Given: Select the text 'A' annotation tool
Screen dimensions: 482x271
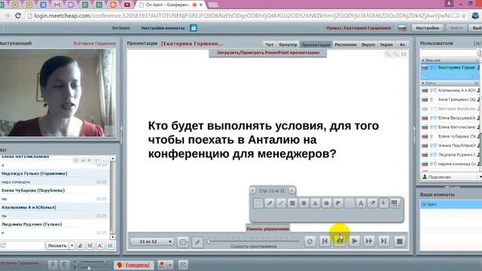Looking at the screenshot, I should point(361,203).
